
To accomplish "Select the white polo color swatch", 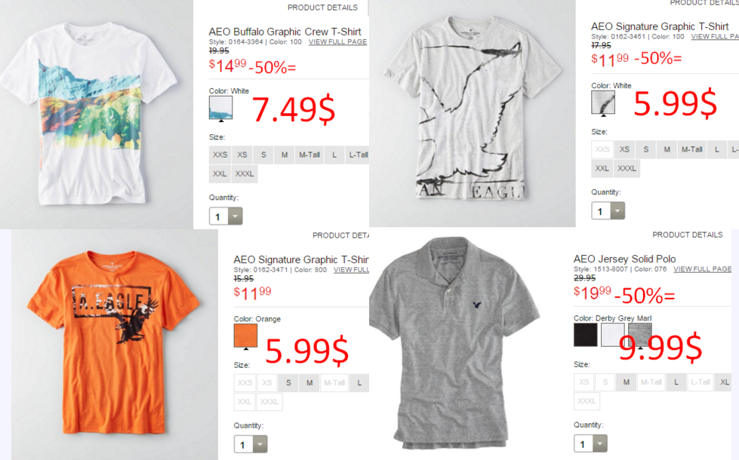I will pos(613,335).
